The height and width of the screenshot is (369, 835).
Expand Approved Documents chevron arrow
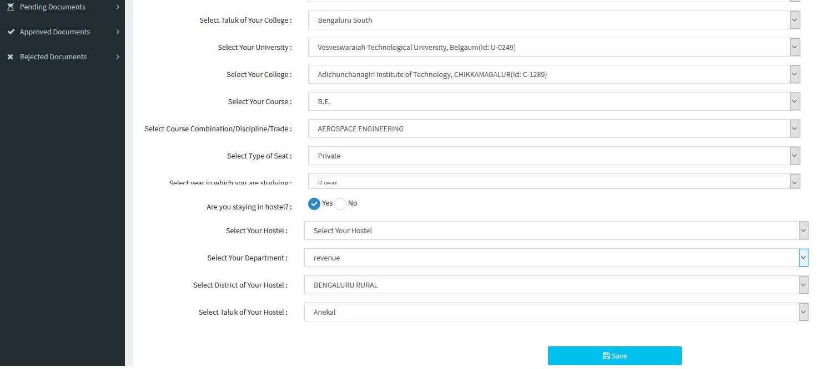click(x=118, y=32)
